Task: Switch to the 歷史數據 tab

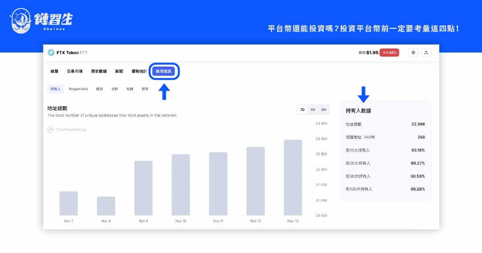Action: tap(99, 71)
